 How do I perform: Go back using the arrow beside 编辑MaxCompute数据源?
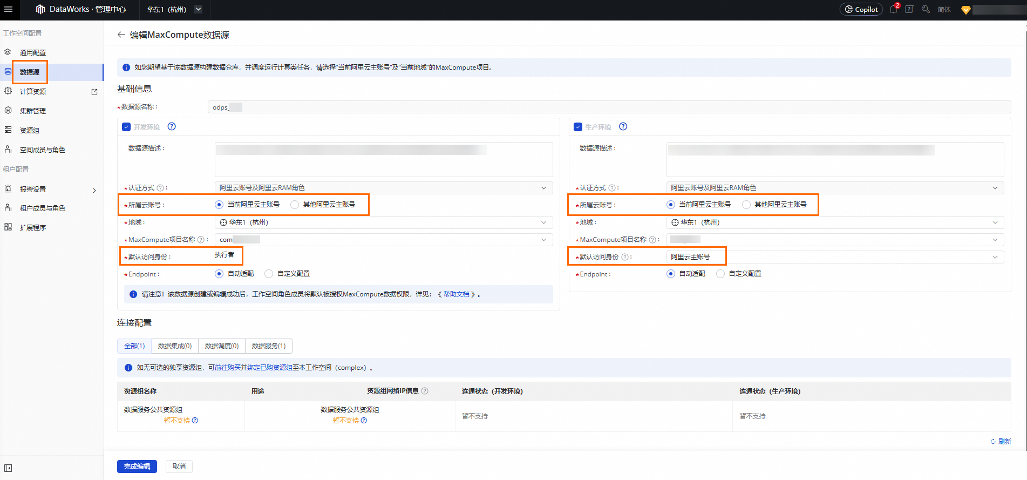[121, 35]
